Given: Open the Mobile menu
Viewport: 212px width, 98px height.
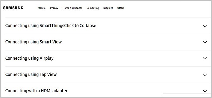Looking at the screenshot, I should pos(41,8).
